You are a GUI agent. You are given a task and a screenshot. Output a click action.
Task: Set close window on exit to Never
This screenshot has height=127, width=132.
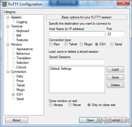[x=70, y=105]
